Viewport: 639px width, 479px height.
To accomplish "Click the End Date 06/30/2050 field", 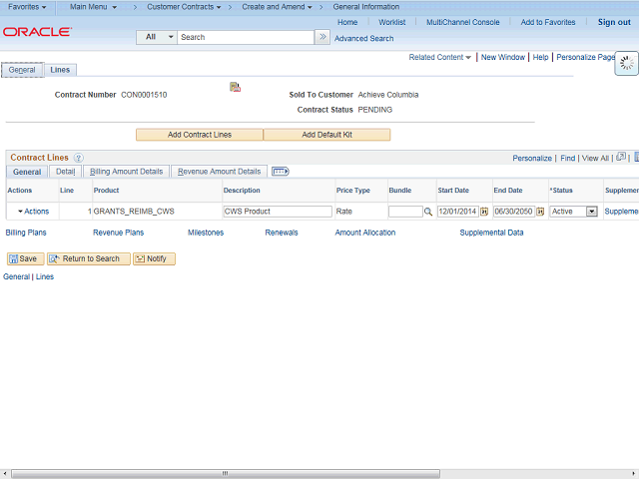I will point(514,212).
